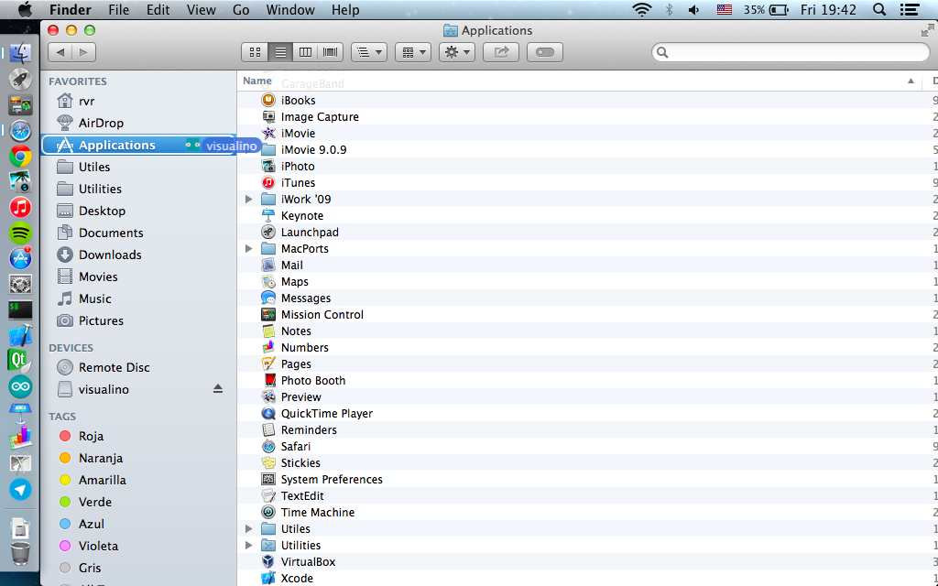Open the item grouping dropdown
This screenshot has height=586, width=938.
[x=413, y=52]
